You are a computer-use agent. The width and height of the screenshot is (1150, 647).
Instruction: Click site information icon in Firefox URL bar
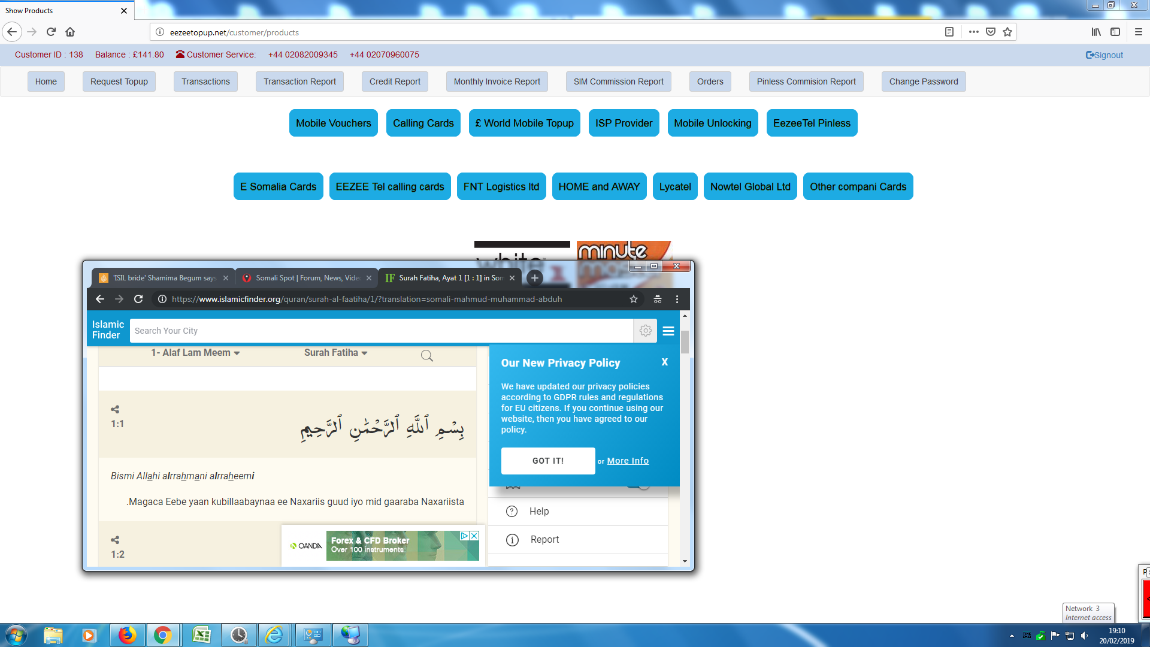[x=160, y=32]
